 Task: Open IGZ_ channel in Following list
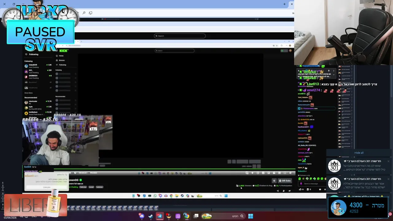click(x=38, y=71)
